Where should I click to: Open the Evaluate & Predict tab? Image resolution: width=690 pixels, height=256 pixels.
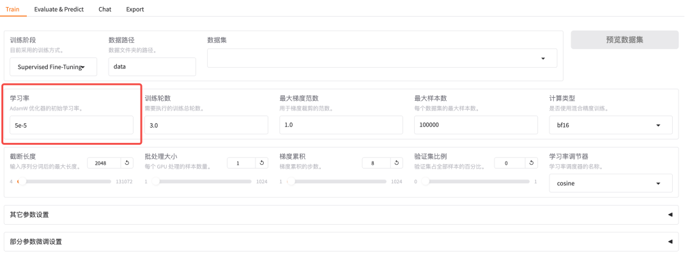[x=59, y=9]
